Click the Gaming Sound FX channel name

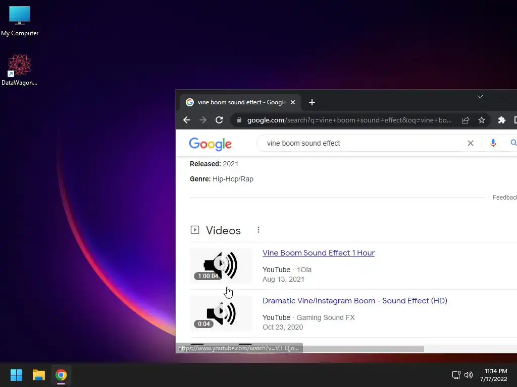326,317
